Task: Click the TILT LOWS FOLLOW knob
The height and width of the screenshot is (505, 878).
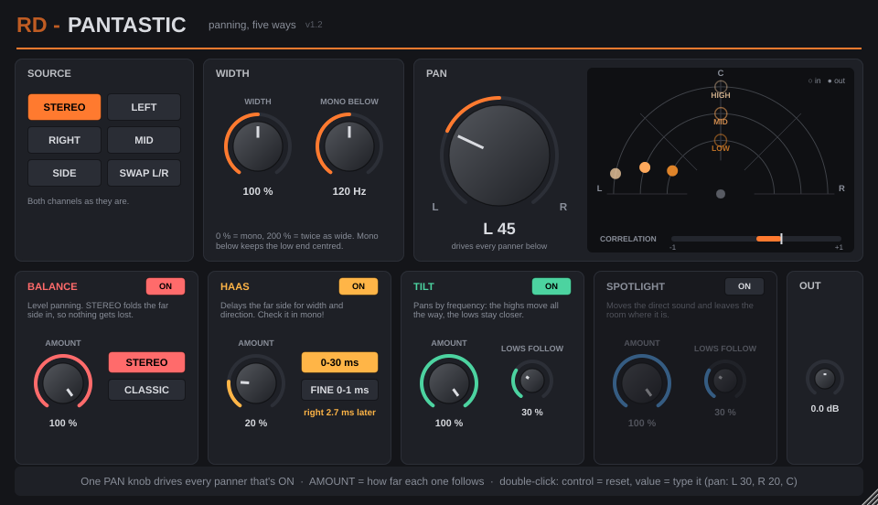Action: 532,381
